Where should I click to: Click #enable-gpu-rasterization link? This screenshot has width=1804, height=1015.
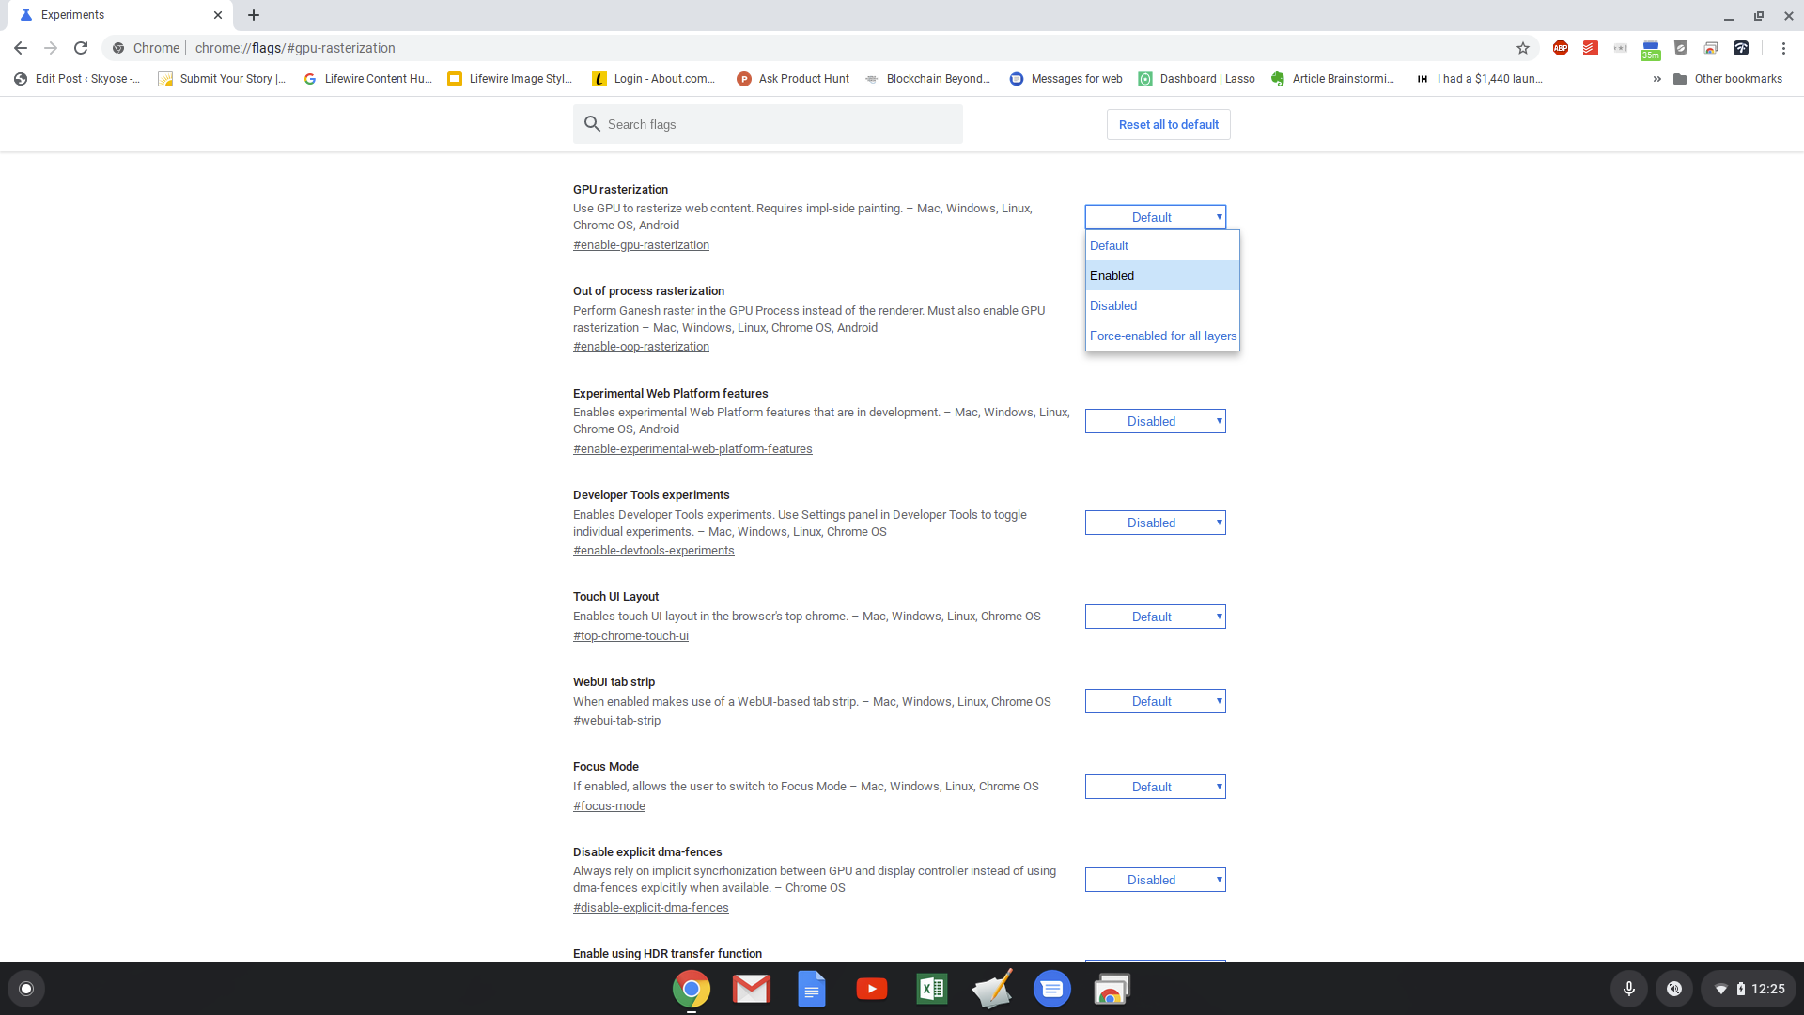[x=641, y=244]
